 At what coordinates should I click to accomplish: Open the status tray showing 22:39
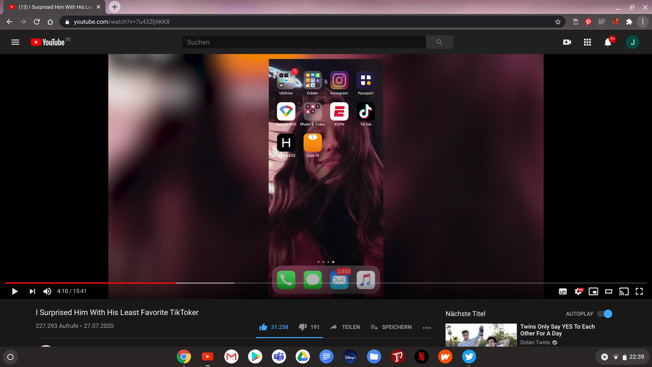pyautogui.click(x=623, y=357)
